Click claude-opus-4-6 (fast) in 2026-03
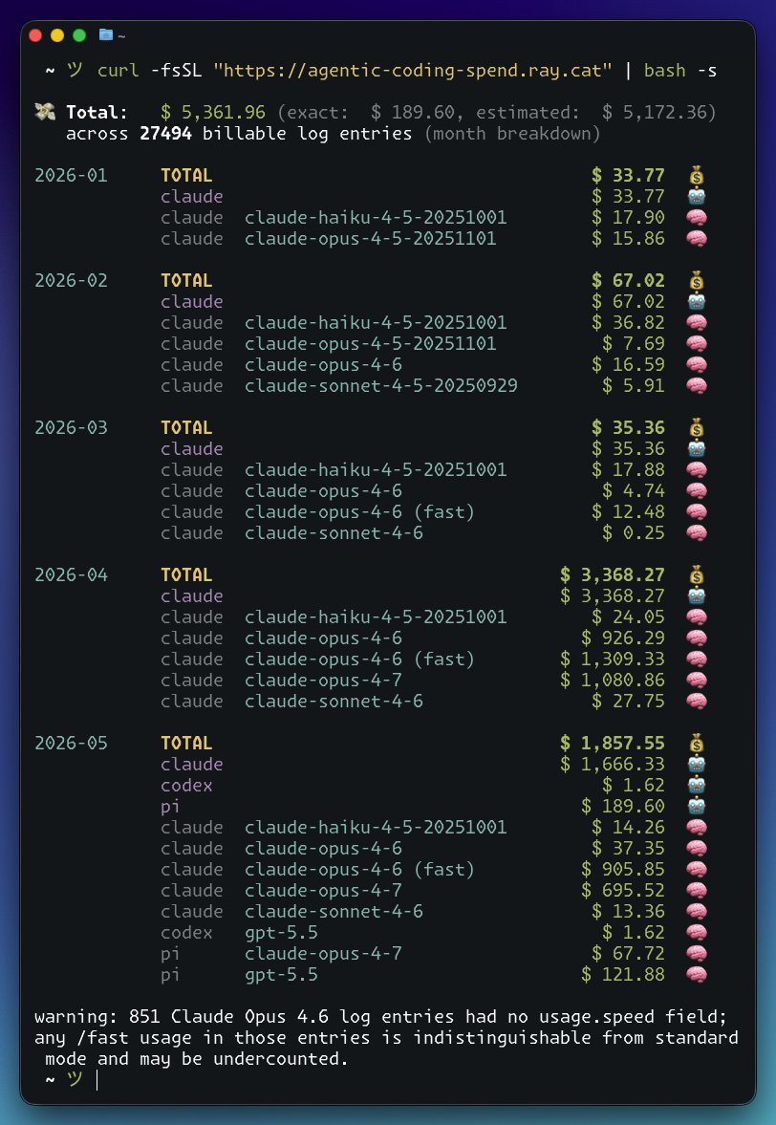Viewport: 776px width, 1125px height. (x=359, y=512)
